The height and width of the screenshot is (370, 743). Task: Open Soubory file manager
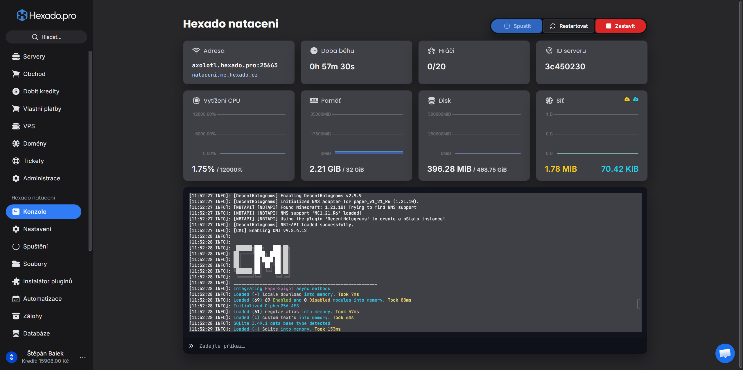coord(44,264)
